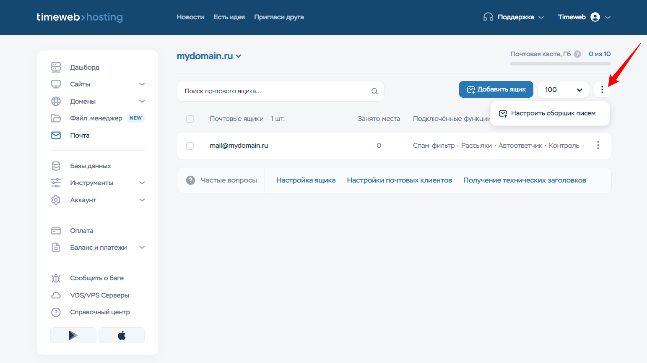Viewport: 647px width, 363px height.
Task: Click the user profile avatar icon
Action: [595, 17]
